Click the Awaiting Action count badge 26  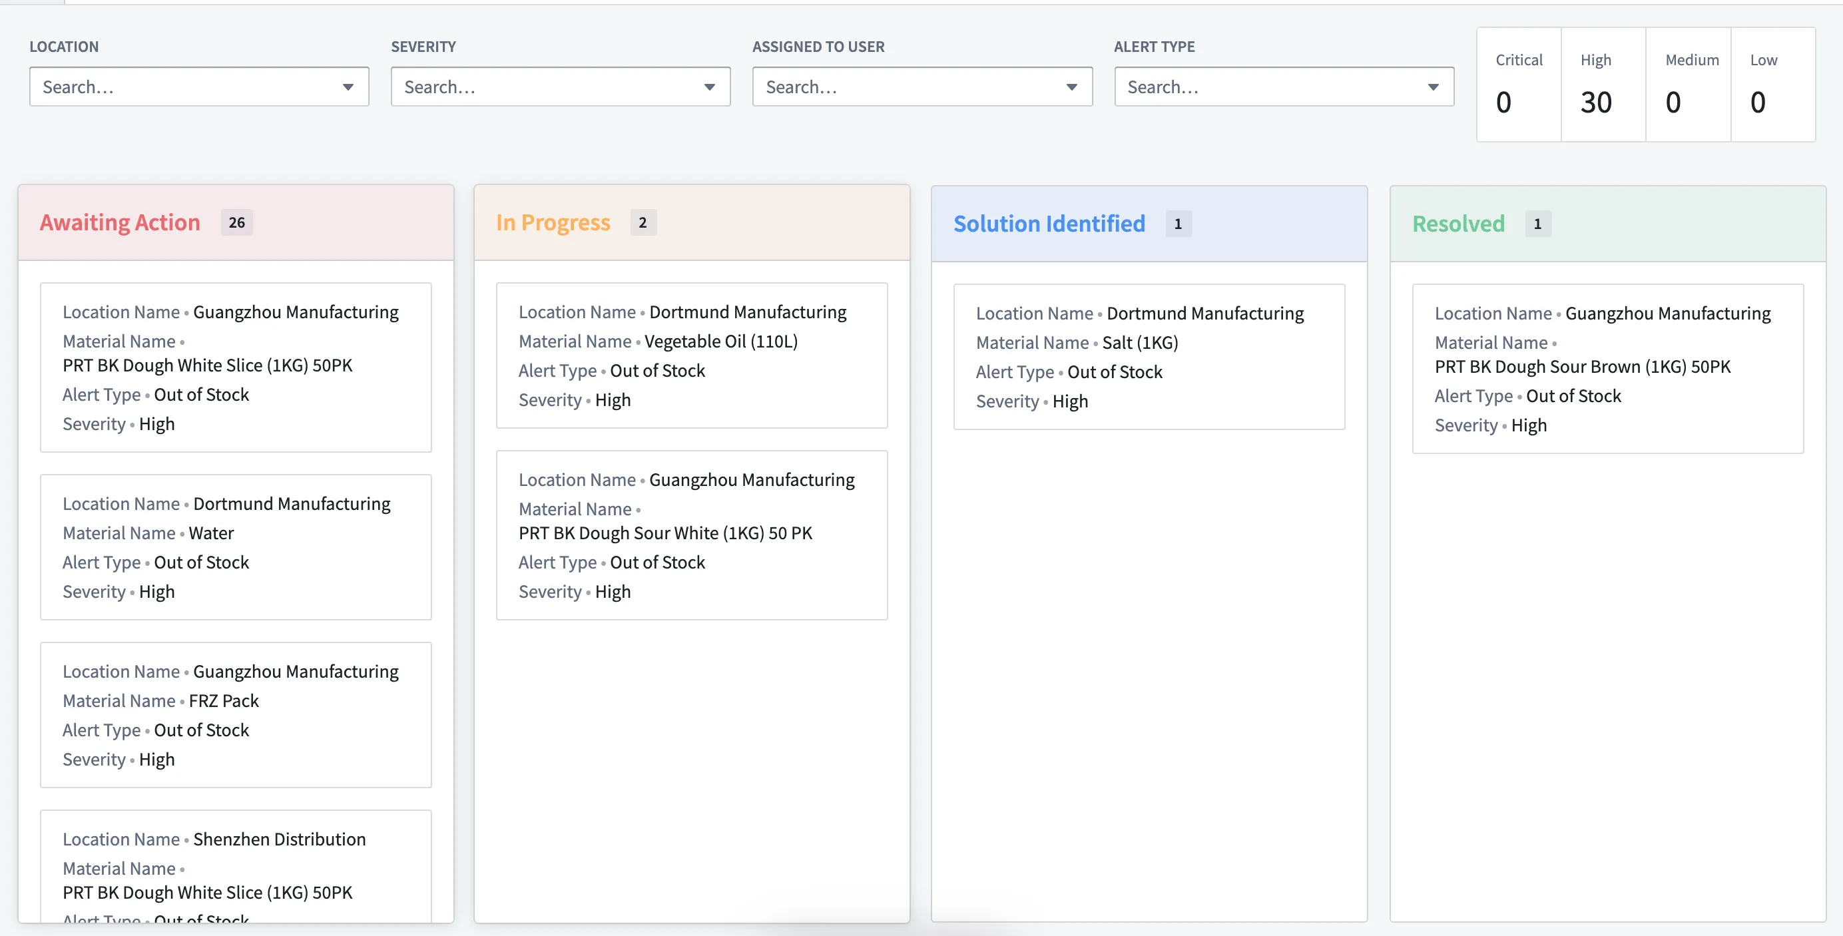237,222
